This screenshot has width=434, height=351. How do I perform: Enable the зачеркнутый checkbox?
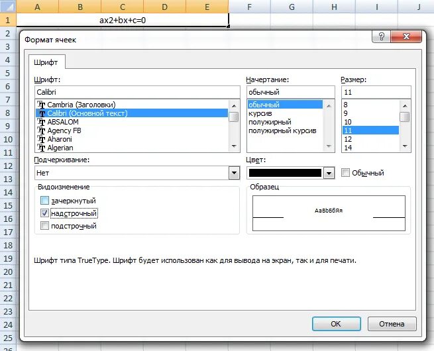[x=44, y=200]
